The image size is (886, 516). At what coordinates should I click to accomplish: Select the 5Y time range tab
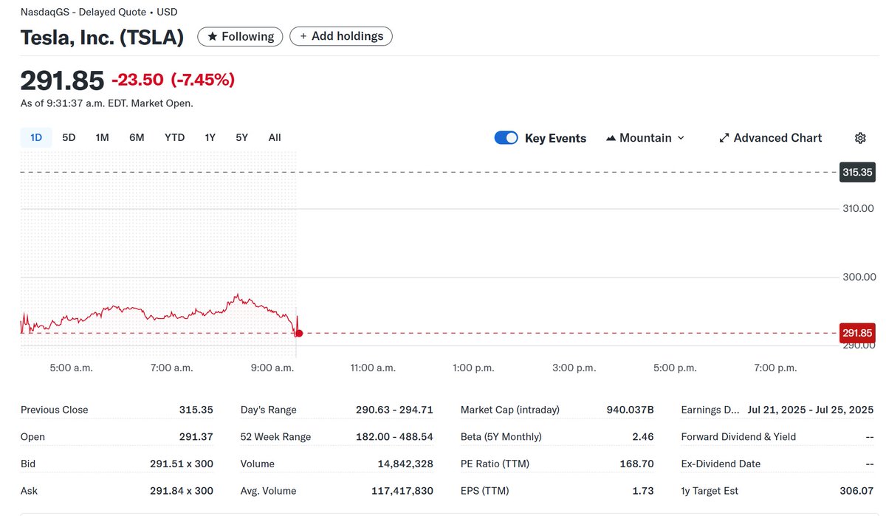tap(242, 137)
